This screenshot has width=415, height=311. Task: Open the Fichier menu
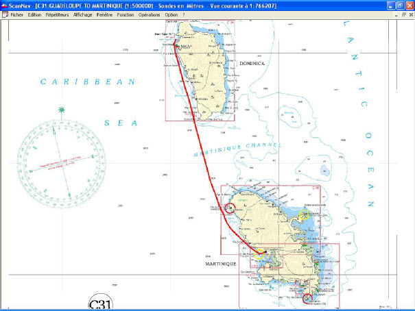[x=19, y=14]
